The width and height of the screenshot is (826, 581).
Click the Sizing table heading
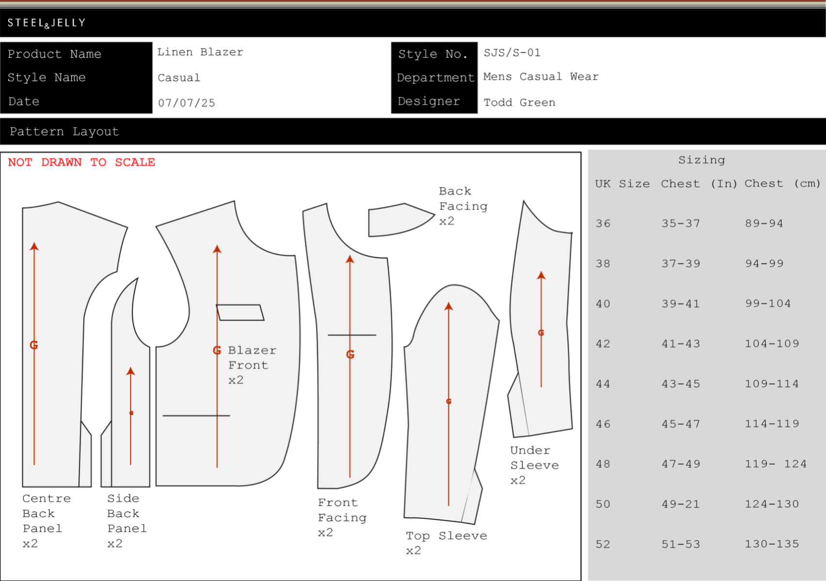pos(701,160)
